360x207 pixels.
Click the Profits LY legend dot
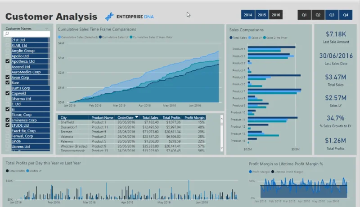point(27,171)
